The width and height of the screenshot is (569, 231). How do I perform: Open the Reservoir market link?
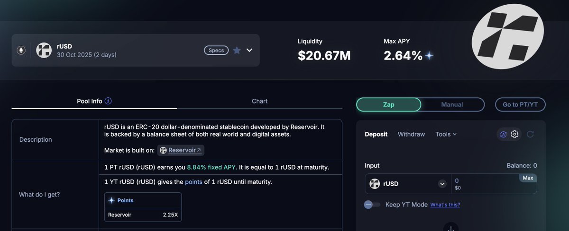pos(181,150)
